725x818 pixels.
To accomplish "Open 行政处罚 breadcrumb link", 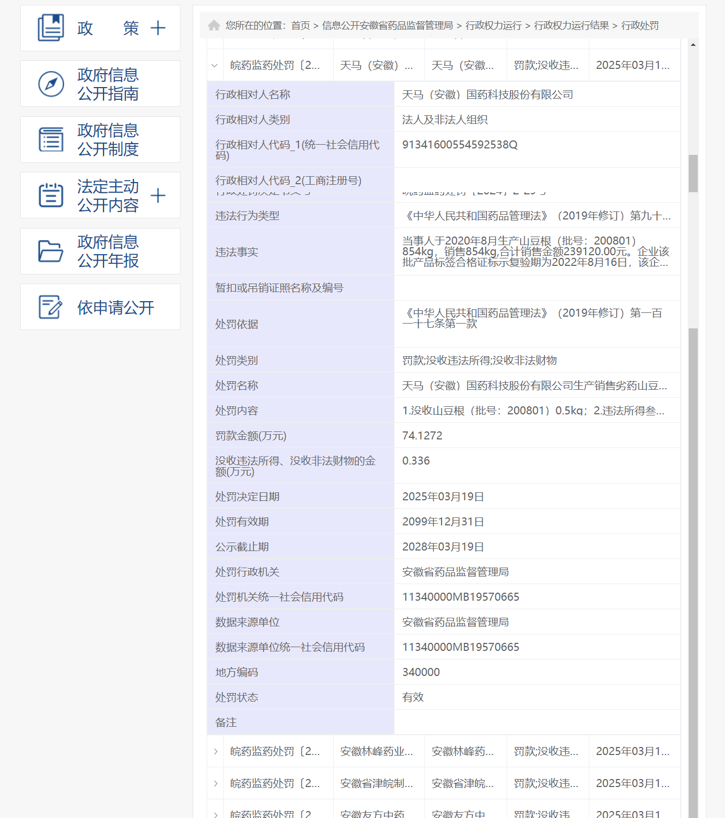I will (x=640, y=26).
